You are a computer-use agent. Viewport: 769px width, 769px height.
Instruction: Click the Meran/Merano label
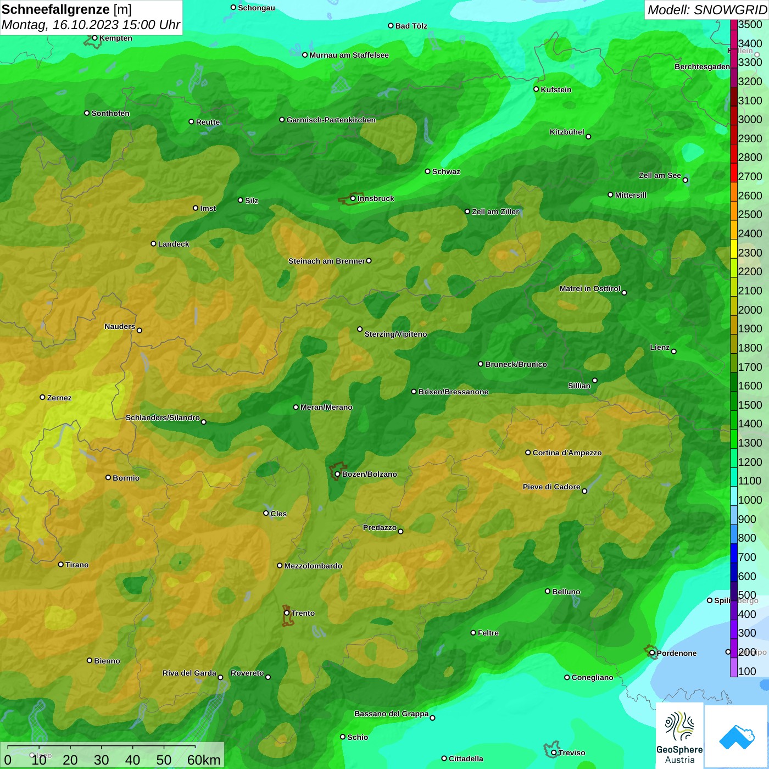(x=326, y=407)
